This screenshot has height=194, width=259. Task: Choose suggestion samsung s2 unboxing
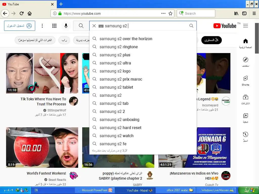pos(143,119)
